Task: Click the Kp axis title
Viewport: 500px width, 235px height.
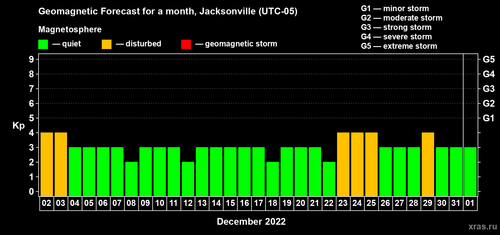Action: click(x=19, y=126)
